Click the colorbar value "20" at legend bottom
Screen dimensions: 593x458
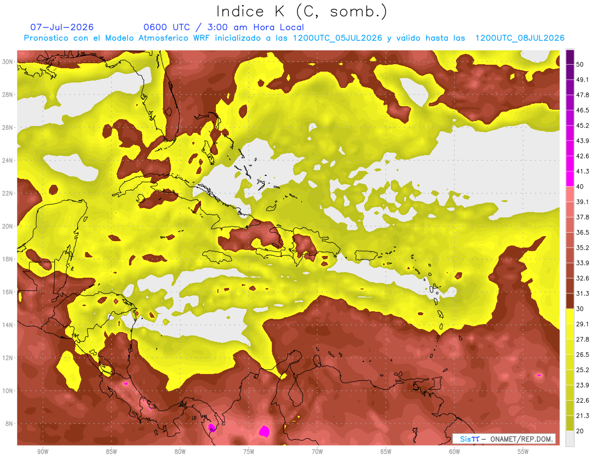[x=580, y=431]
